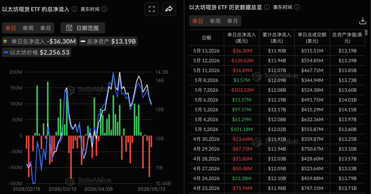Select the -$103.52M net inflow cell
Image resolution: width=371 pixels, height=194 pixels.
(242, 90)
